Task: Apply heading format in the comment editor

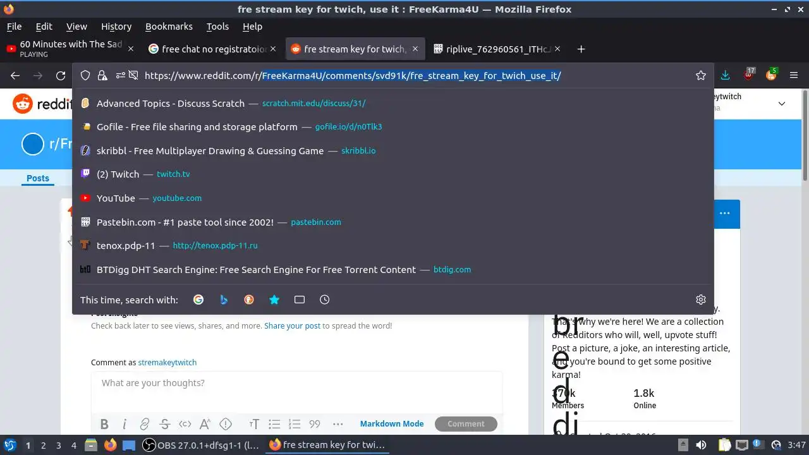Action: [254, 424]
